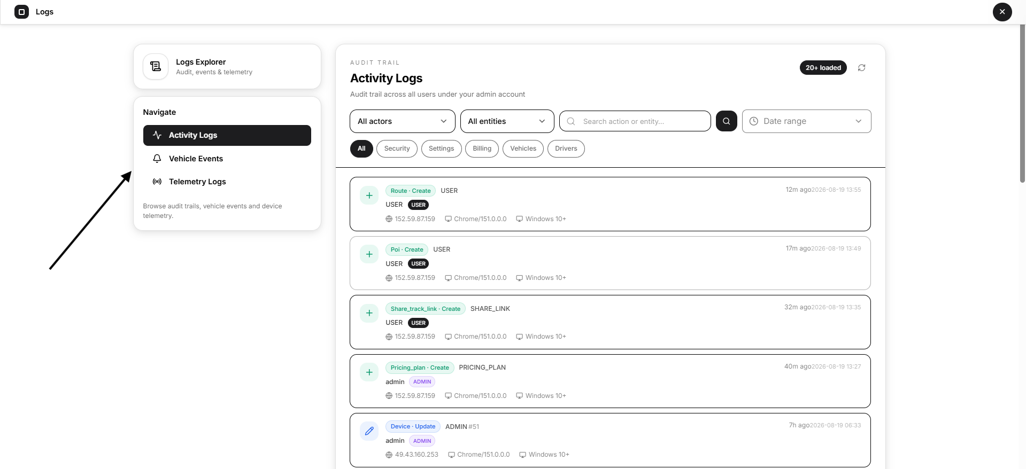Select the Billing filter chip
This screenshot has height=469, width=1026.
(x=482, y=148)
